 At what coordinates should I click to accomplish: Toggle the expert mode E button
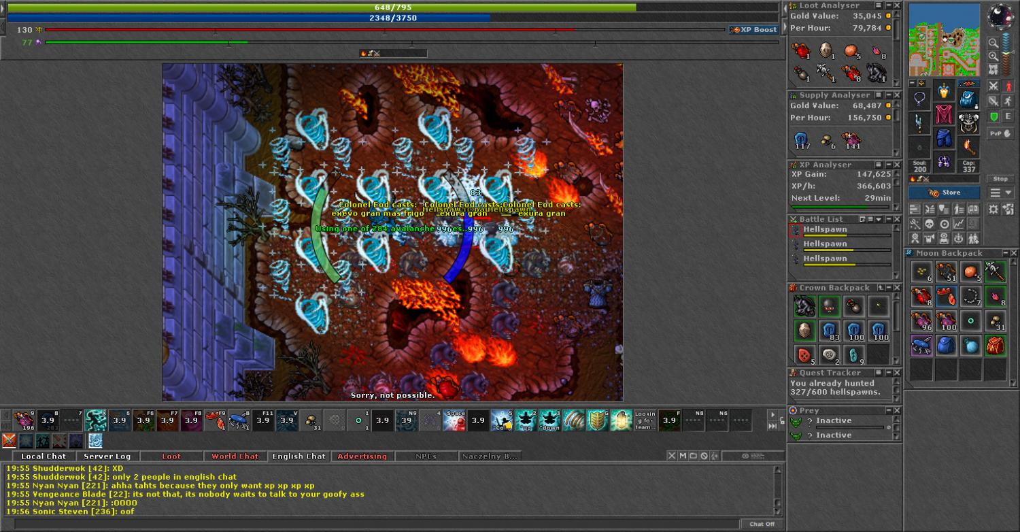[1008, 116]
